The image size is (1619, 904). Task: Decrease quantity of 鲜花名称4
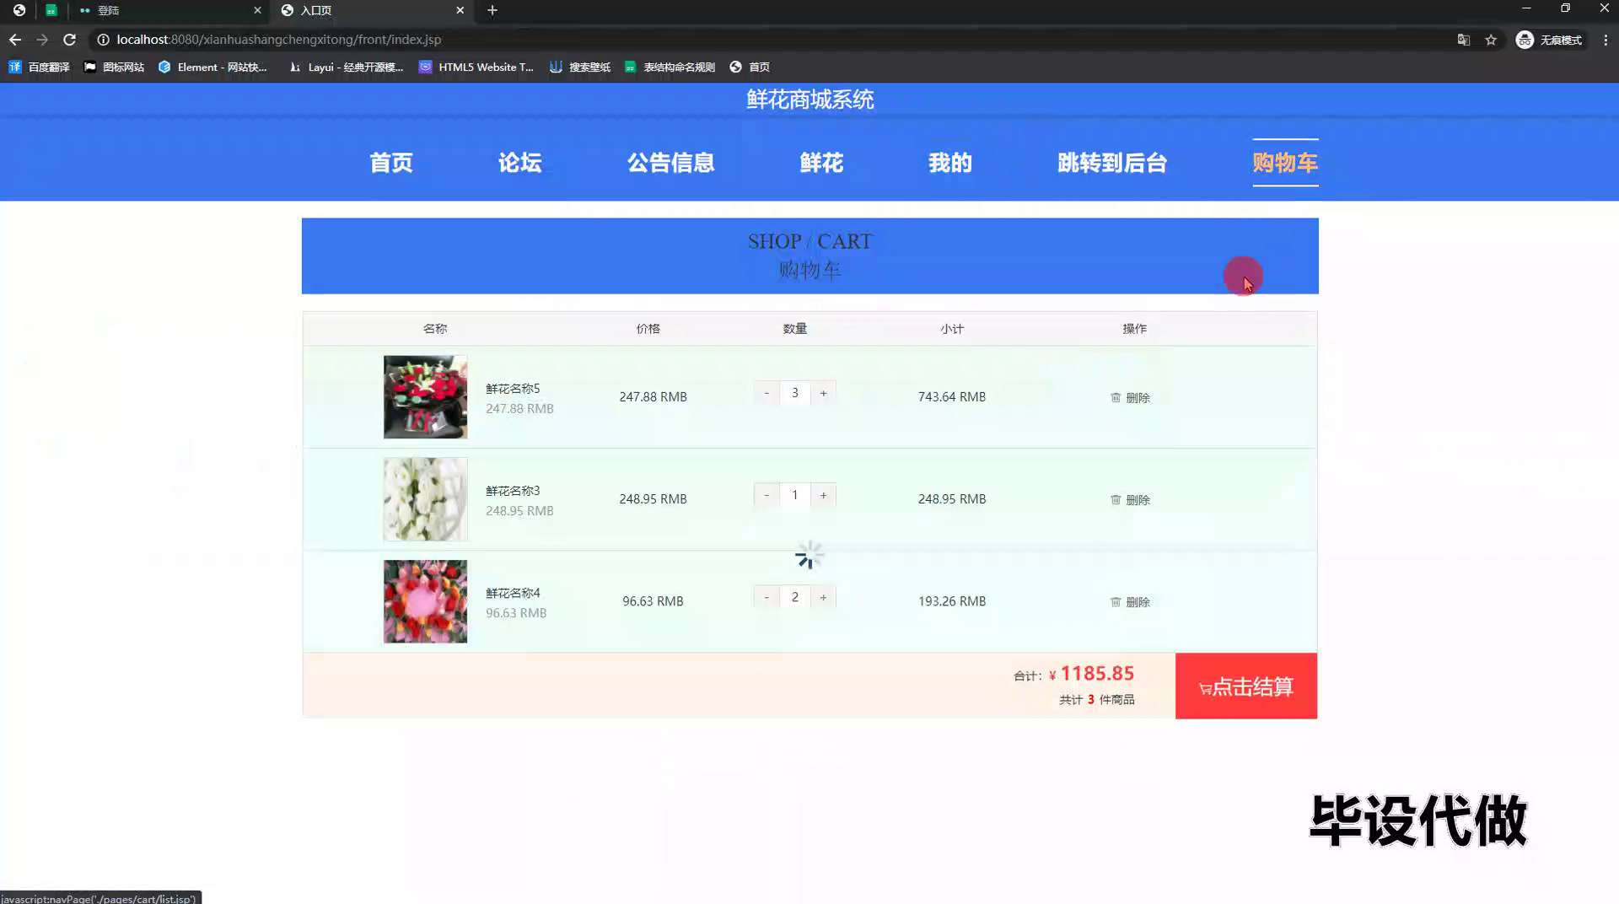click(x=766, y=597)
